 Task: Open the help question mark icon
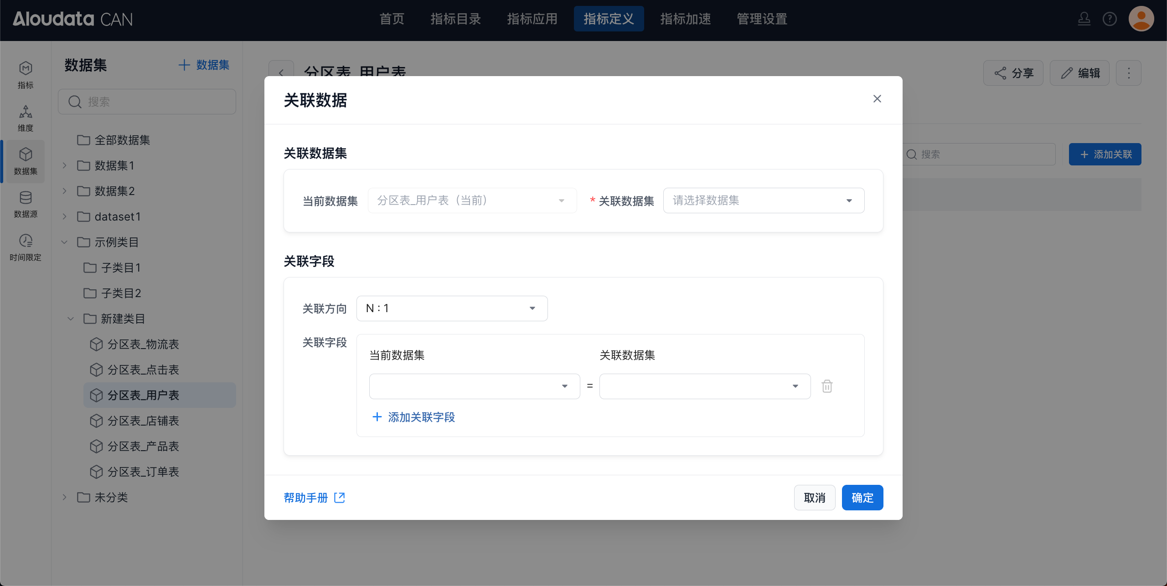point(1110,19)
